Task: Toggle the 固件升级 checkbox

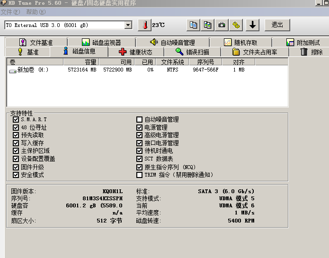Action: [x=16, y=167]
